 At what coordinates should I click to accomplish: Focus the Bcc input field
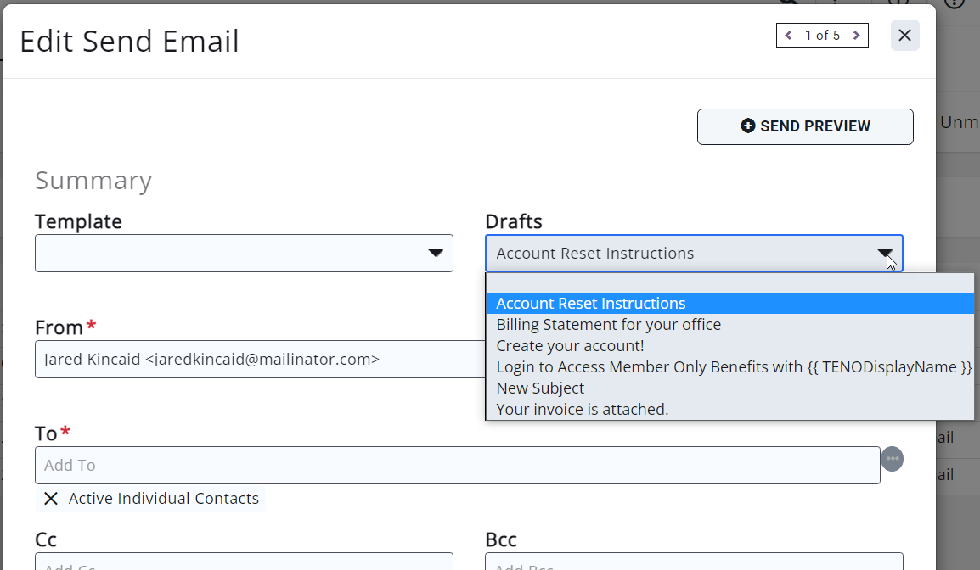pyautogui.click(x=693, y=563)
